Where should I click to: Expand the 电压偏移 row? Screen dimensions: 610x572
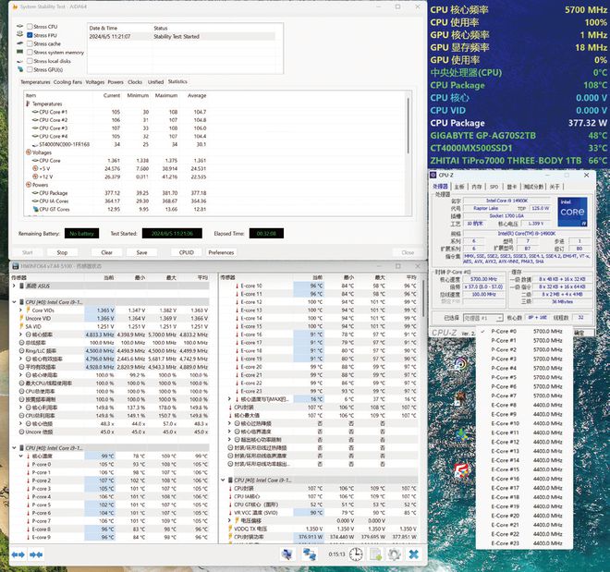230,520
